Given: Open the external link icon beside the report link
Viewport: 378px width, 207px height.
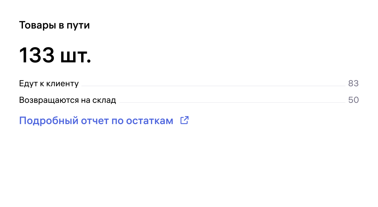Looking at the screenshot, I should tap(185, 120).
